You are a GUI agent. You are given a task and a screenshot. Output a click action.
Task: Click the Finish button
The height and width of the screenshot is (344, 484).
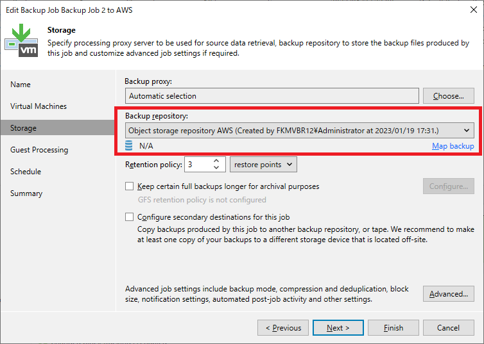click(393, 328)
